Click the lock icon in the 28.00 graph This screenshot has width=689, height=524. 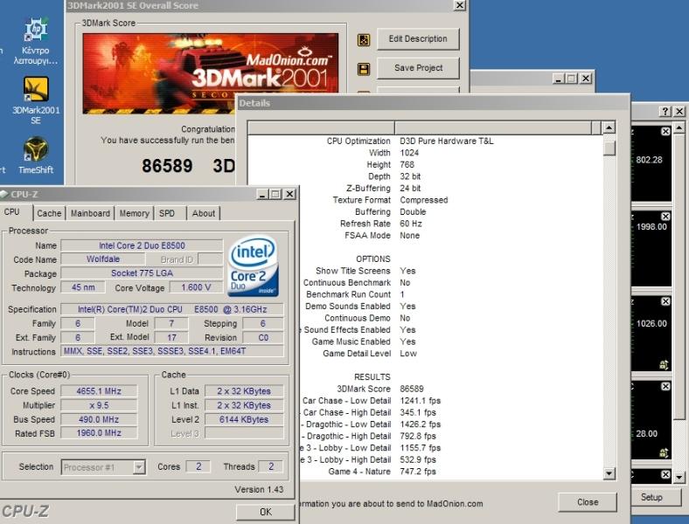(664, 452)
